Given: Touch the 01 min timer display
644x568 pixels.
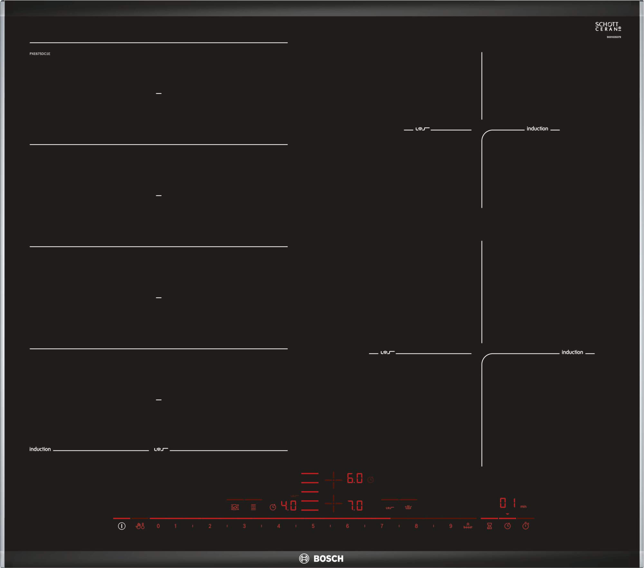Looking at the screenshot, I should click(x=508, y=503).
